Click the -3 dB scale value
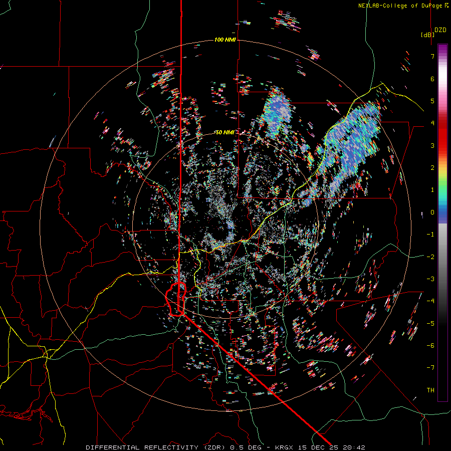 pyautogui.click(x=430, y=279)
